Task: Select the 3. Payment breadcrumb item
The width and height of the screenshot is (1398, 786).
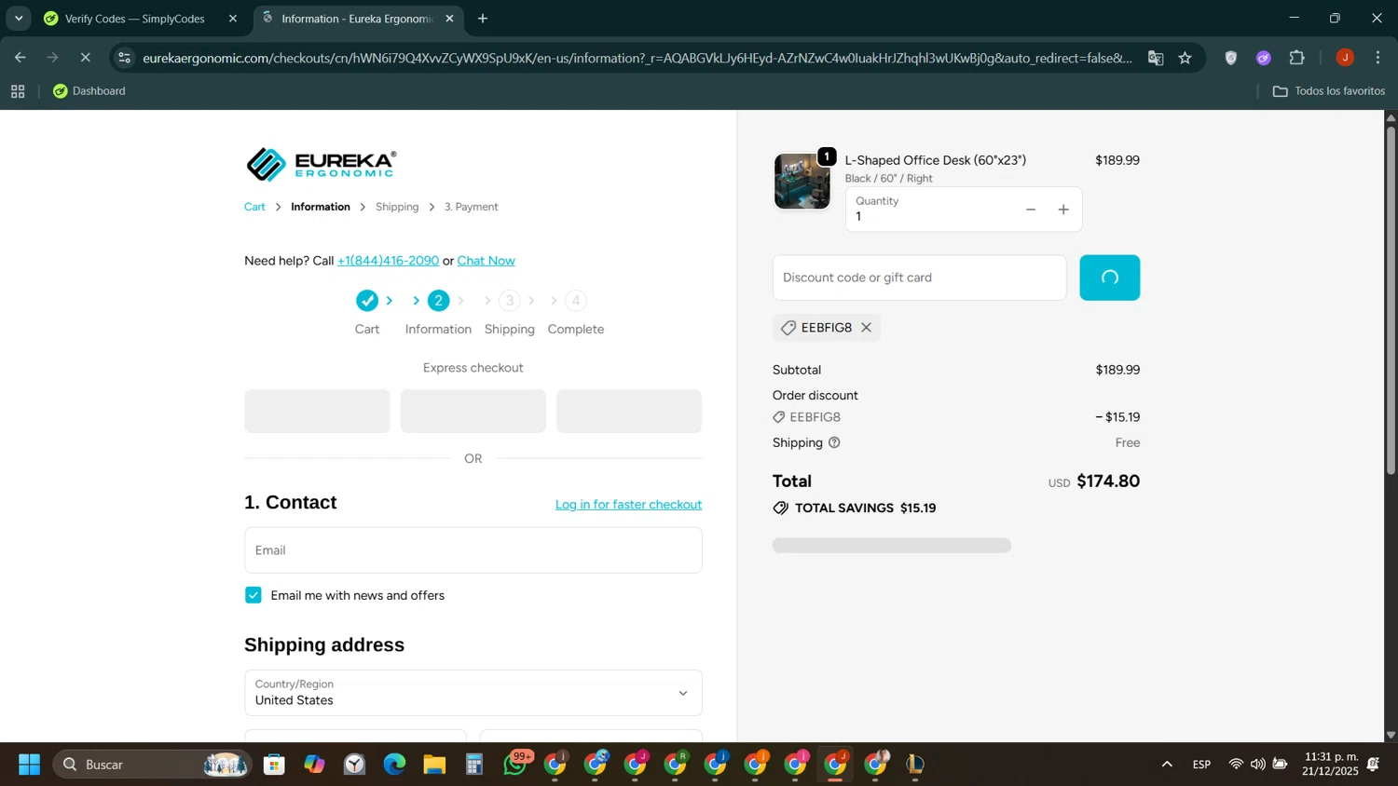Action: pos(471,207)
